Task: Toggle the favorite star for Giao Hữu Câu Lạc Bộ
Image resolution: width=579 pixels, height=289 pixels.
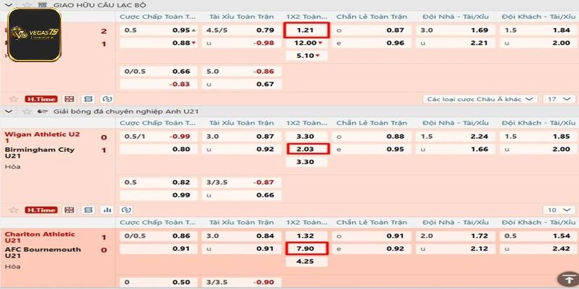Action: click(26, 5)
